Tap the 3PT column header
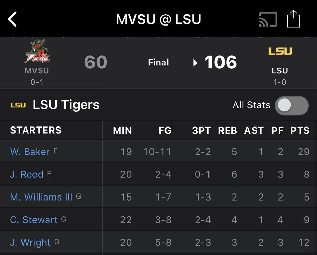The width and height of the screenshot is (317, 255). (201, 131)
